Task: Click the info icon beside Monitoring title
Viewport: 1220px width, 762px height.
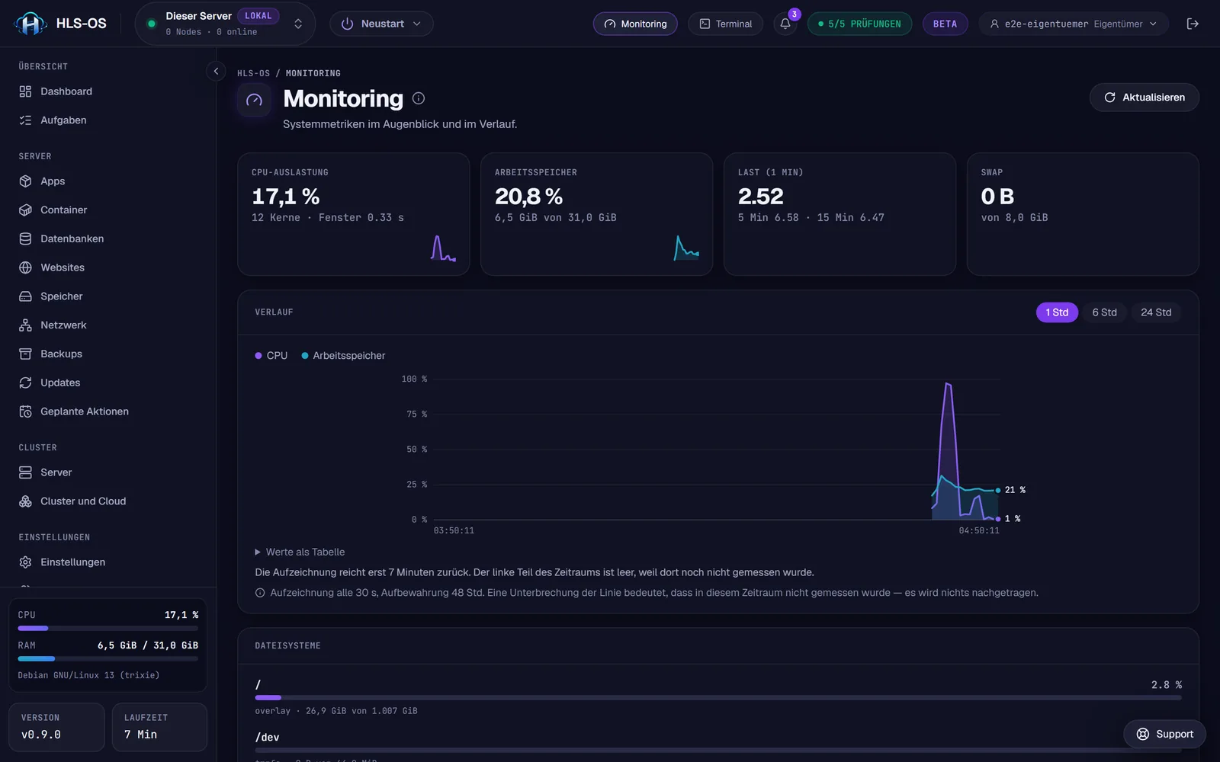Action: 419,98
